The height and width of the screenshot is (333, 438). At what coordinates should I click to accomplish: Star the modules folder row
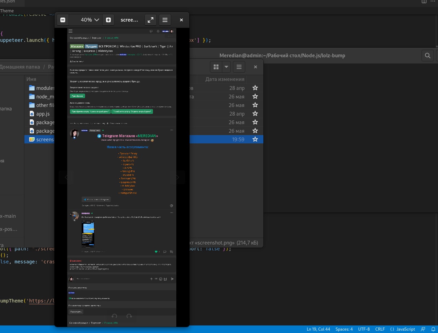coord(255,88)
